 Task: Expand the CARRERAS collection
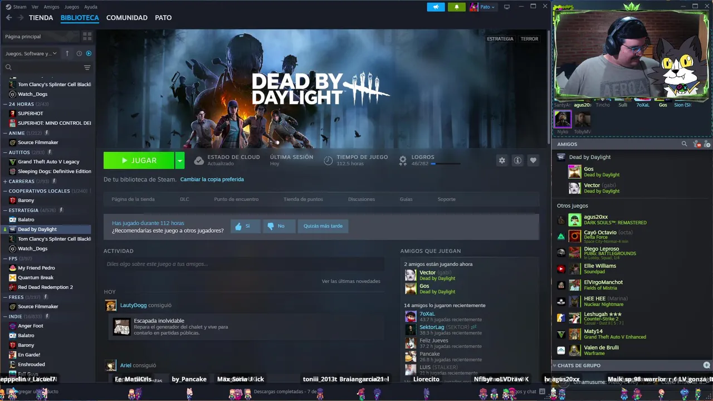[x=5, y=181]
